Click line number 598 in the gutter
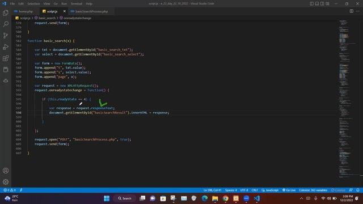The width and height of the screenshot is (363, 204). click(x=19, y=113)
